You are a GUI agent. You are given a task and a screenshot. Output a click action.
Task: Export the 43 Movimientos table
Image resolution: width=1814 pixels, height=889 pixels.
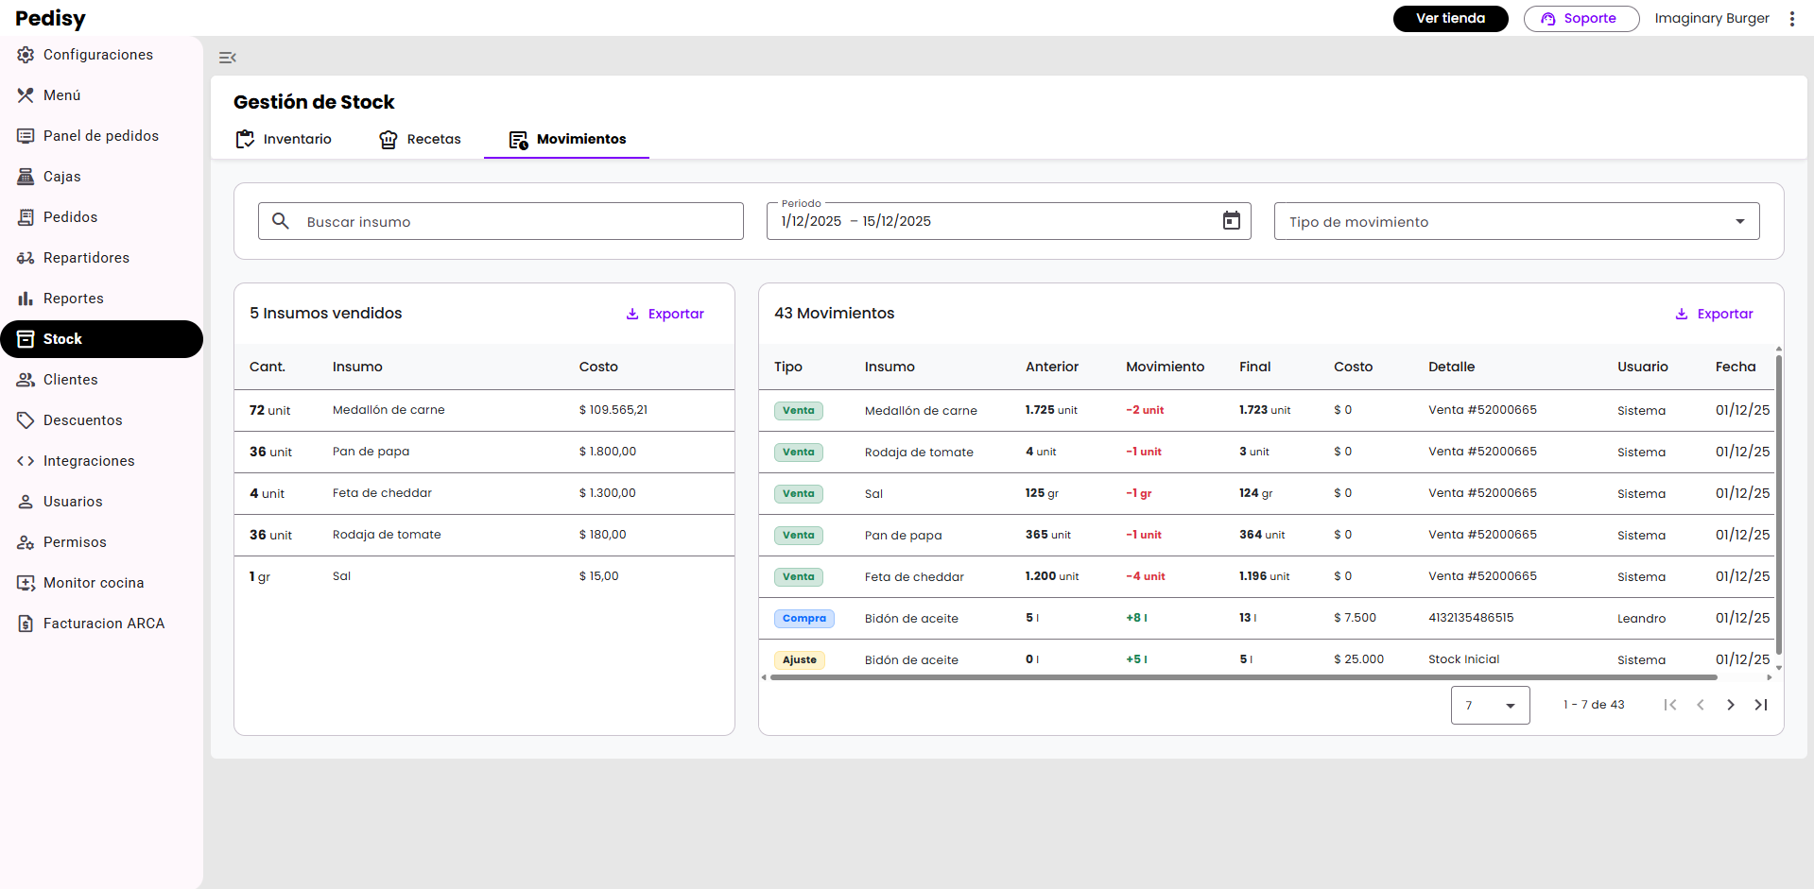[1714, 314]
